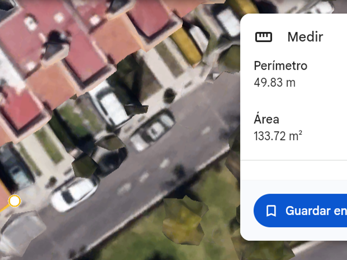This screenshot has width=347, height=260.
Task: Select the 49.83 m perimeter value
Action: coord(275,83)
